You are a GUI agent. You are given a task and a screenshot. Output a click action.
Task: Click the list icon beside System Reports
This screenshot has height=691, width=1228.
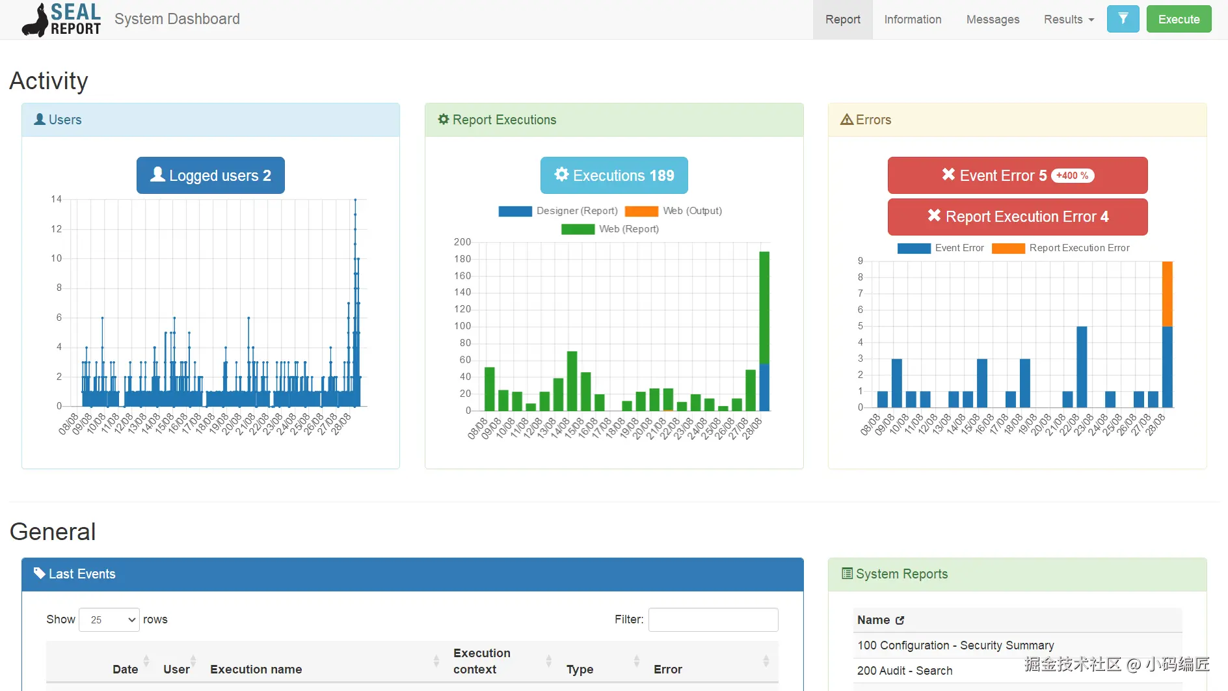coord(847,573)
